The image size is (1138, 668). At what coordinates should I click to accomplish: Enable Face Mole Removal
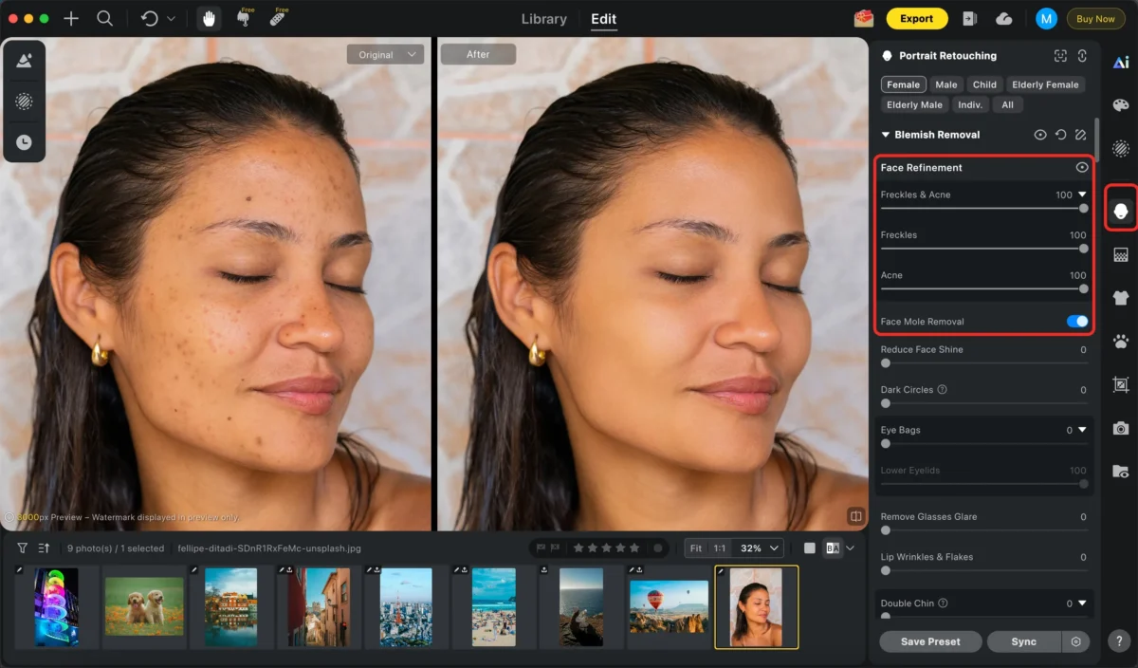click(1077, 321)
